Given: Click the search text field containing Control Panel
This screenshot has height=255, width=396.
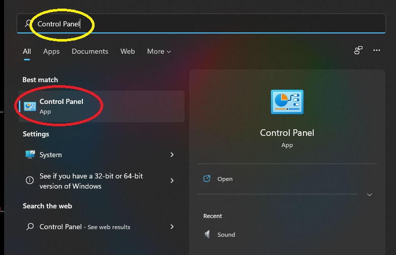Looking at the screenshot, I should 201,23.
